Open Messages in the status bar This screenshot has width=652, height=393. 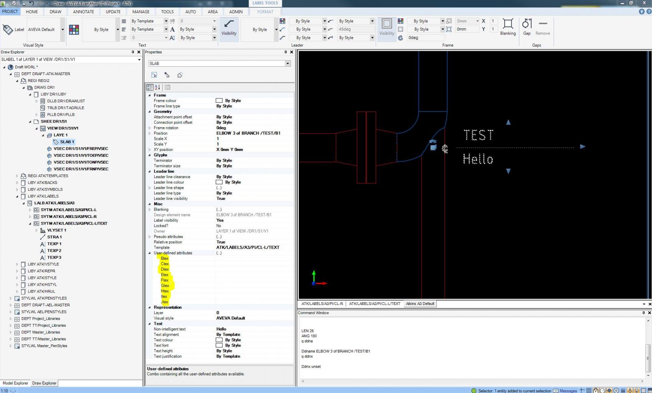point(565,390)
